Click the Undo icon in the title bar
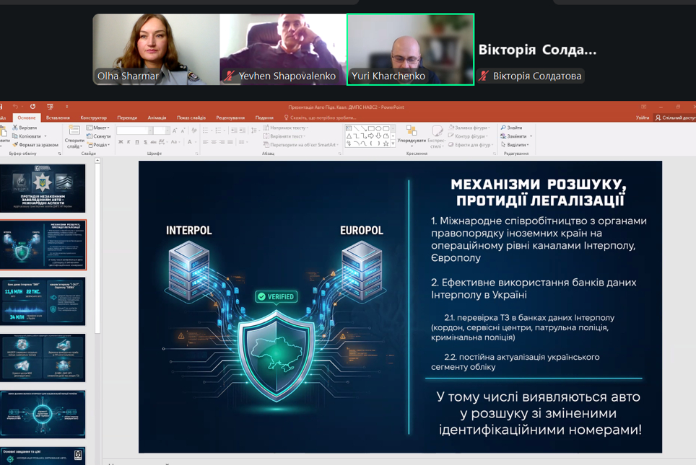The width and height of the screenshot is (696, 465). 16,107
